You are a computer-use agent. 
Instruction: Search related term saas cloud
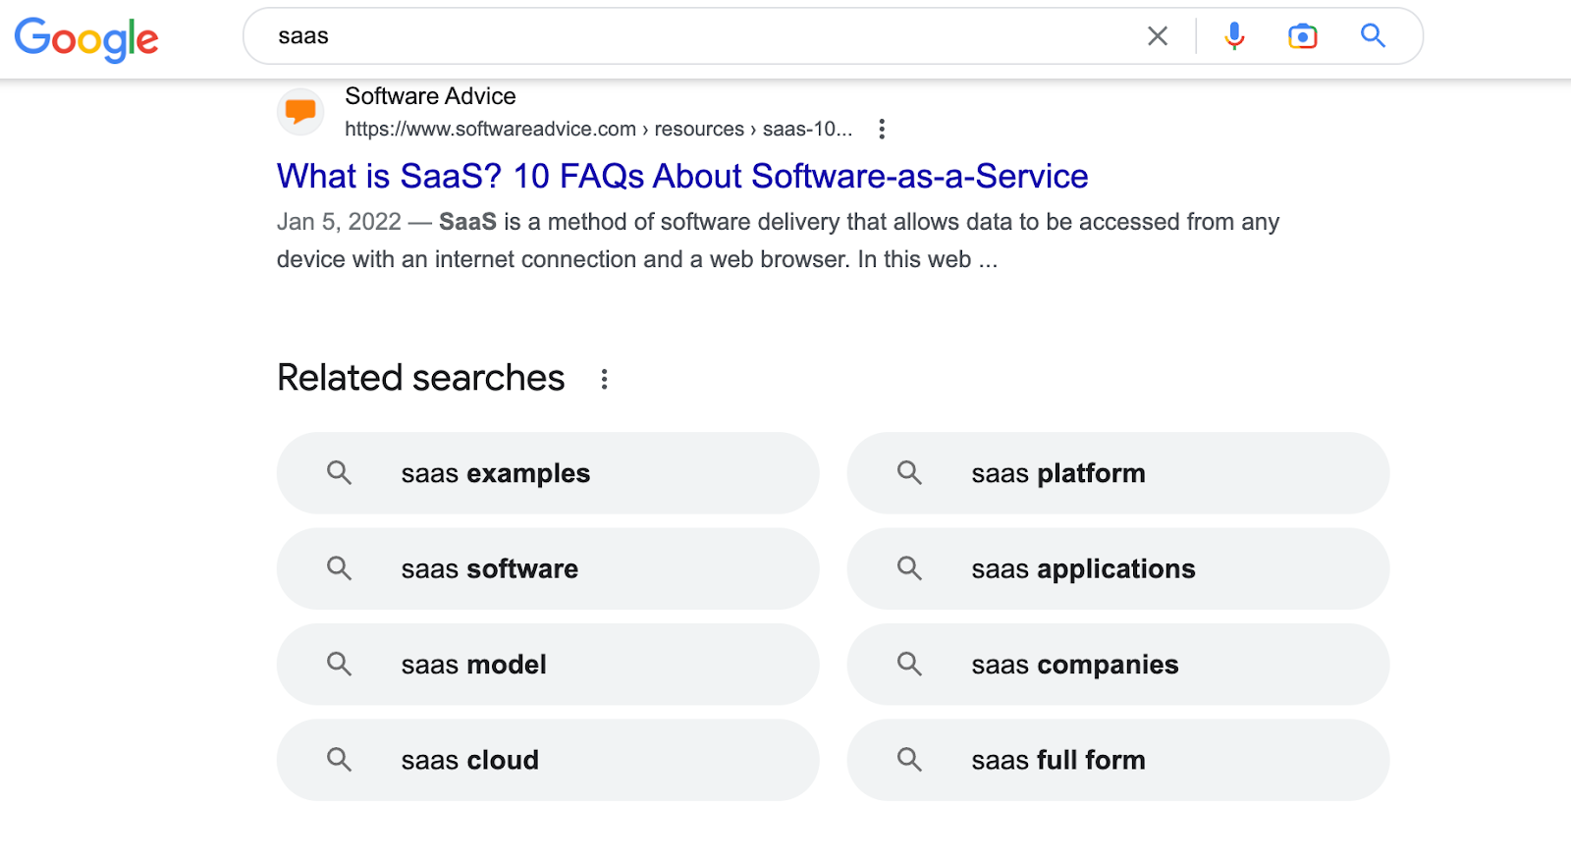pos(548,760)
